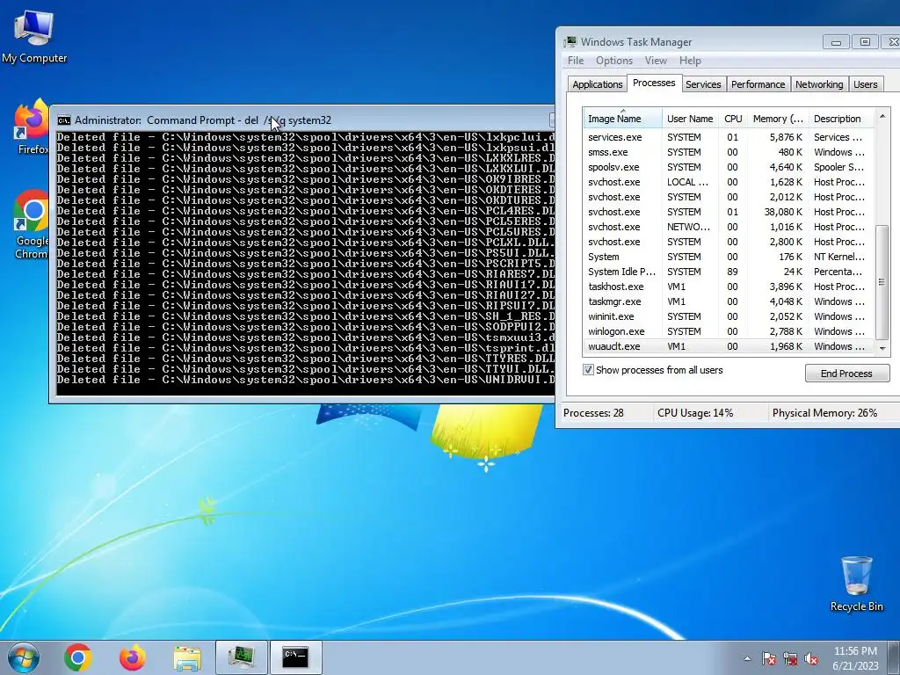Select svchost.exe run by NETWO... user
900x675 pixels.
[728, 227]
